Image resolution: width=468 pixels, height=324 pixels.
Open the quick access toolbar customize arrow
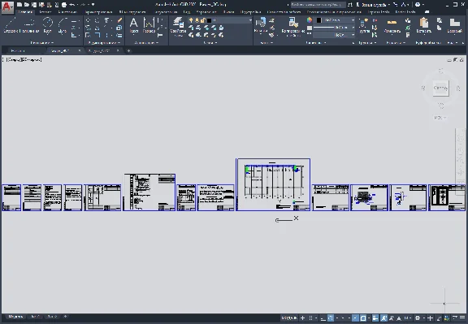93,5
